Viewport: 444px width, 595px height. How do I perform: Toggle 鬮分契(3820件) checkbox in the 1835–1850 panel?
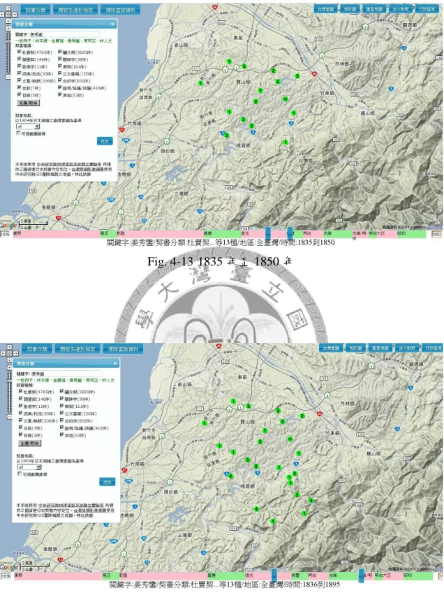coord(60,52)
